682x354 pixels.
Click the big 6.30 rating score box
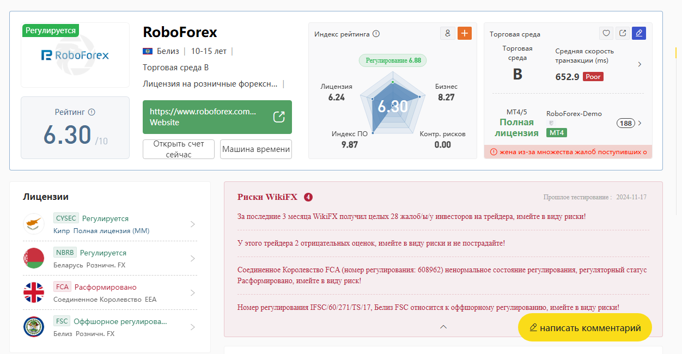75,127
